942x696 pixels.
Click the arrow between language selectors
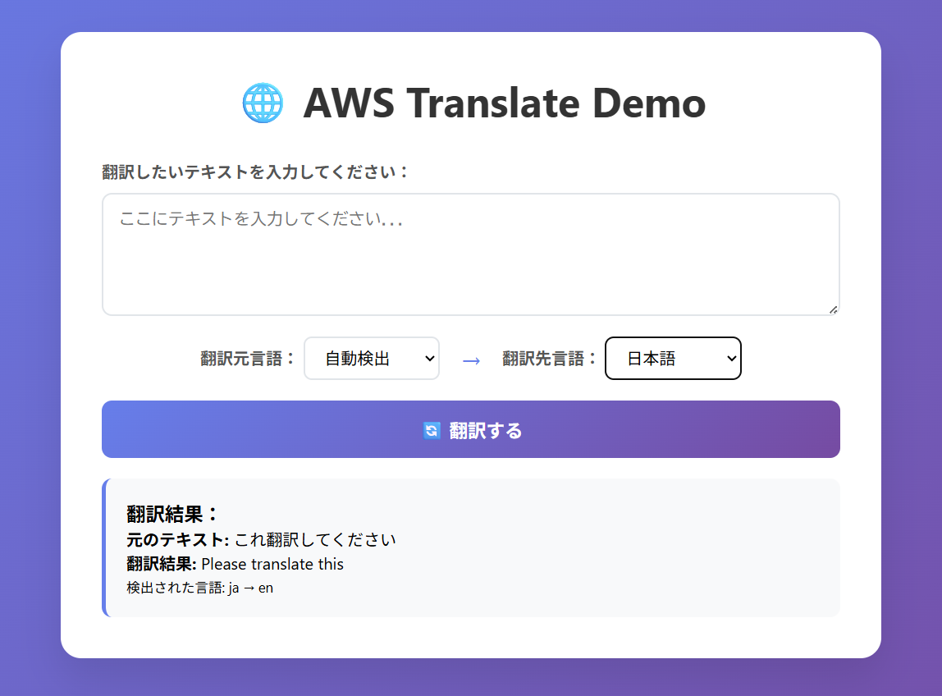471,360
